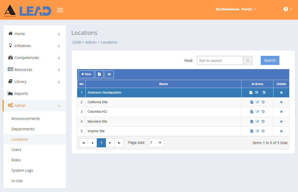Open the Page size dropdown
Screen dimensions: 298x192
tap(156, 143)
